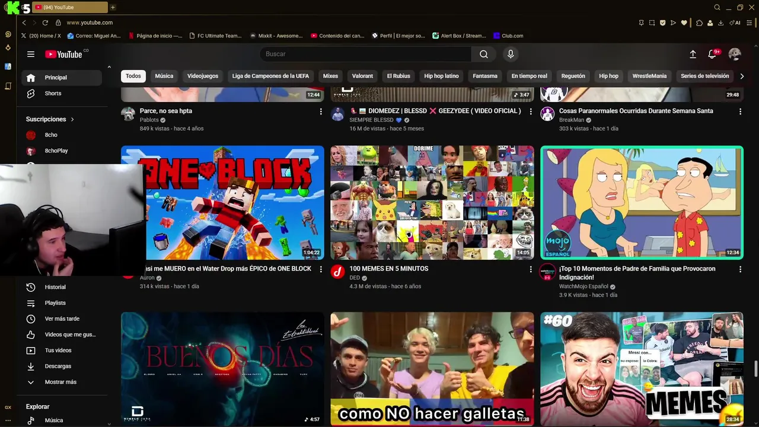Switch to the YouTube browser tab
The height and width of the screenshot is (427, 759).
[70, 8]
